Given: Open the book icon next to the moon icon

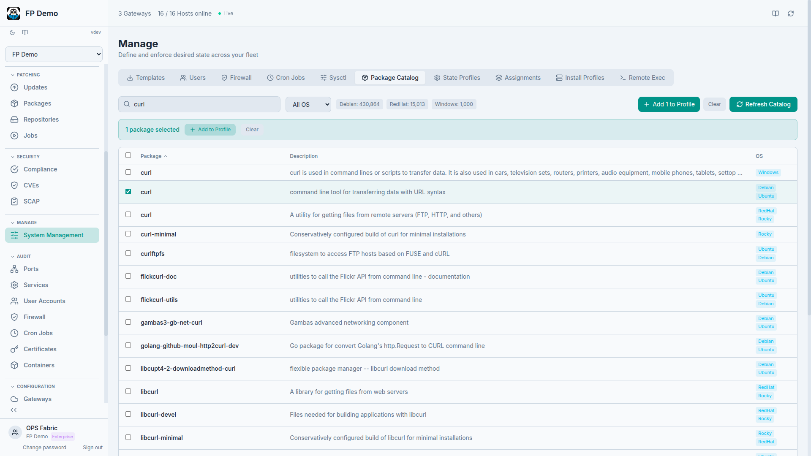Looking at the screenshot, I should (24, 33).
